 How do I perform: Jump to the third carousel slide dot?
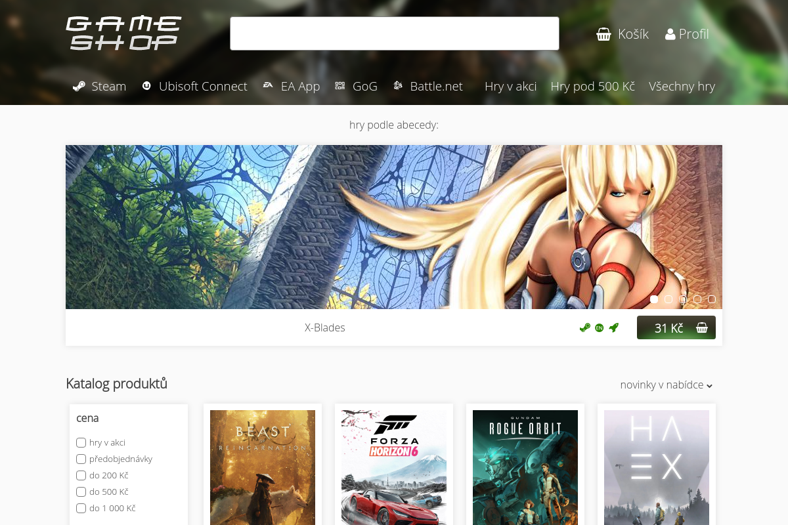pos(683,299)
